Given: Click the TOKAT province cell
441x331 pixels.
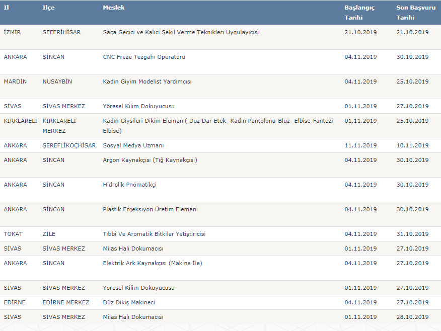Looking at the screenshot, I should pyautogui.click(x=13, y=234).
